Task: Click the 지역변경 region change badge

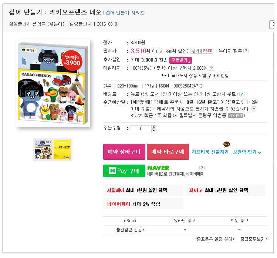Action: (x=236, y=115)
